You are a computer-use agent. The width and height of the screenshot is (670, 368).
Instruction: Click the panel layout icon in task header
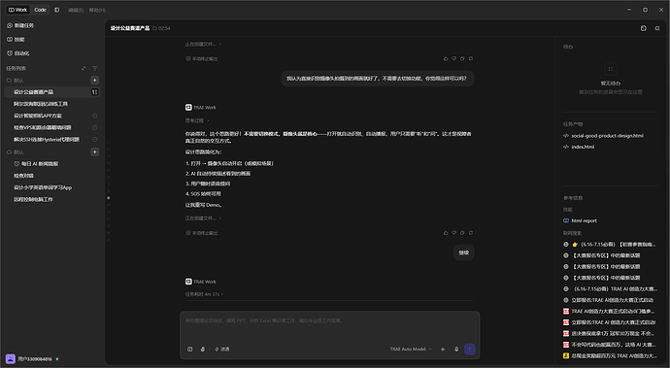click(x=644, y=28)
